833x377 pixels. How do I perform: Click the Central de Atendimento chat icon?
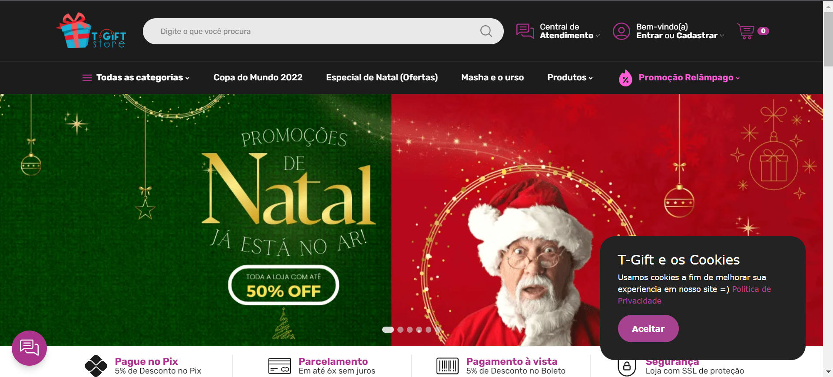pos(525,31)
